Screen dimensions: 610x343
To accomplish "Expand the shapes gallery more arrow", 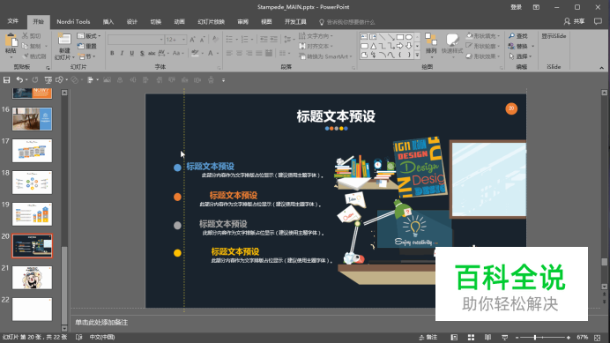I will (x=417, y=56).
